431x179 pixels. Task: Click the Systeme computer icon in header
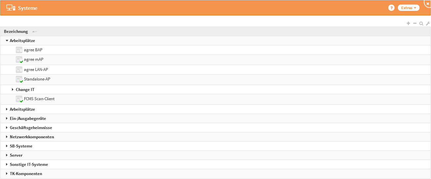click(11, 8)
